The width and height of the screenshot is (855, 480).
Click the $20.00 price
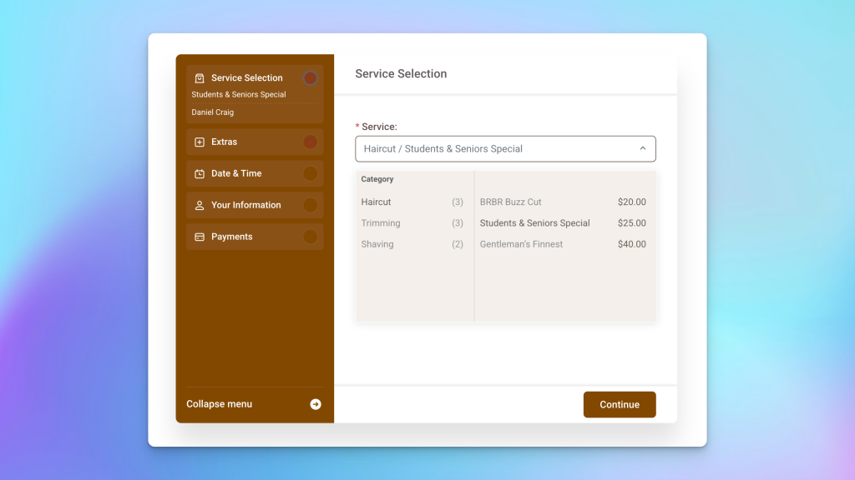tap(632, 202)
